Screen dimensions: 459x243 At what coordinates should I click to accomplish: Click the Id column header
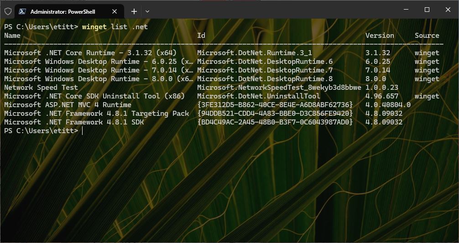[x=201, y=36]
